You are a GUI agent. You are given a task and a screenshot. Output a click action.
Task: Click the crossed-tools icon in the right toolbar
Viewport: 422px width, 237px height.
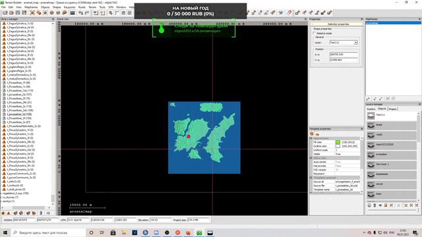pos(281,13)
